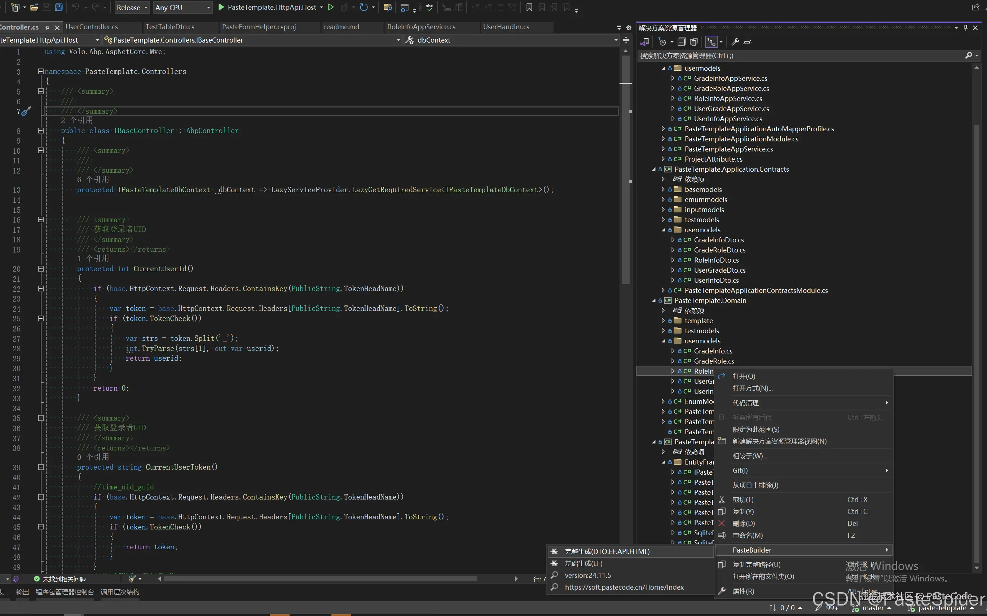
Task: Open the Release configuration dropdown
Action: pyautogui.click(x=132, y=7)
